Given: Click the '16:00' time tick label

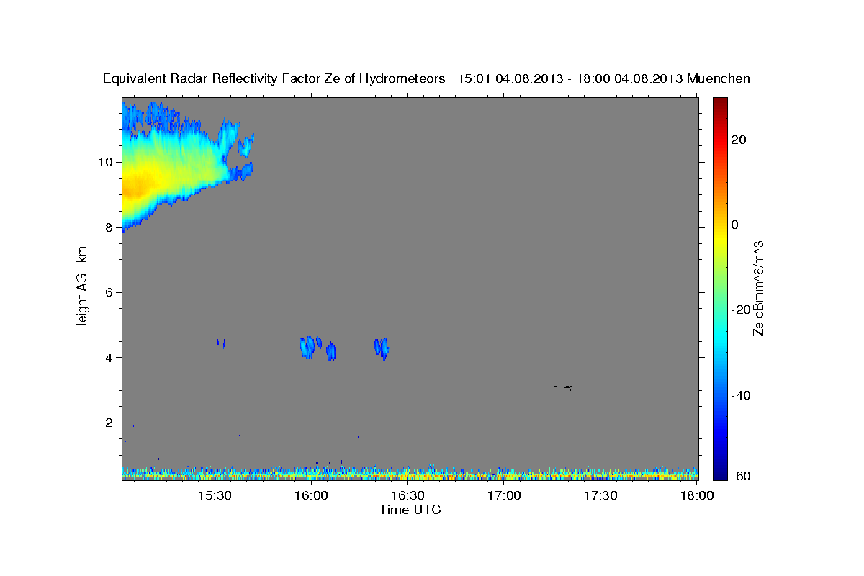Looking at the screenshot, I should tap(311, 496).
